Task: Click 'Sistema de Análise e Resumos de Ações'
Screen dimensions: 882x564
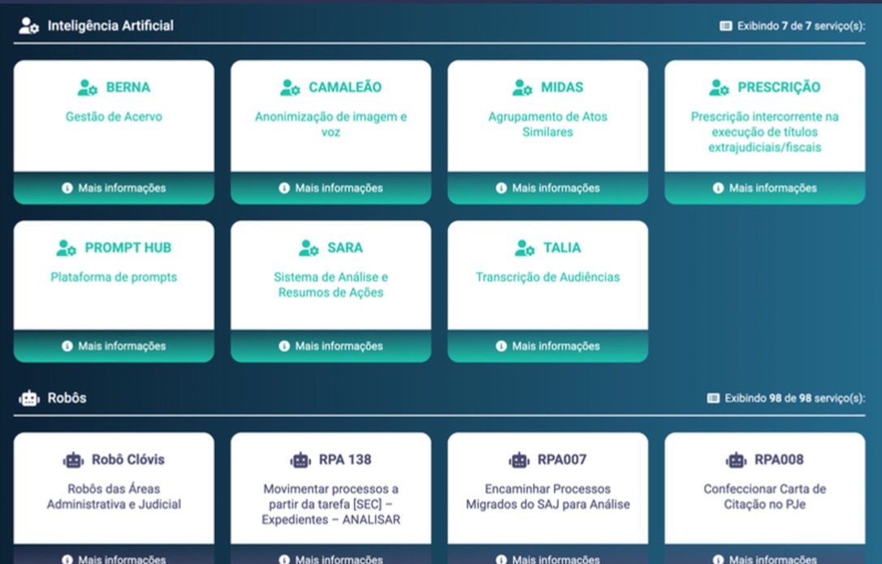Action: [x=331, y=285]
